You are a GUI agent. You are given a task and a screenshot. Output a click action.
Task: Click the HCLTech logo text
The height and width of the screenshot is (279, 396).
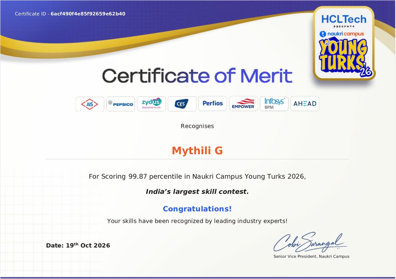click(x=344, y=19)
